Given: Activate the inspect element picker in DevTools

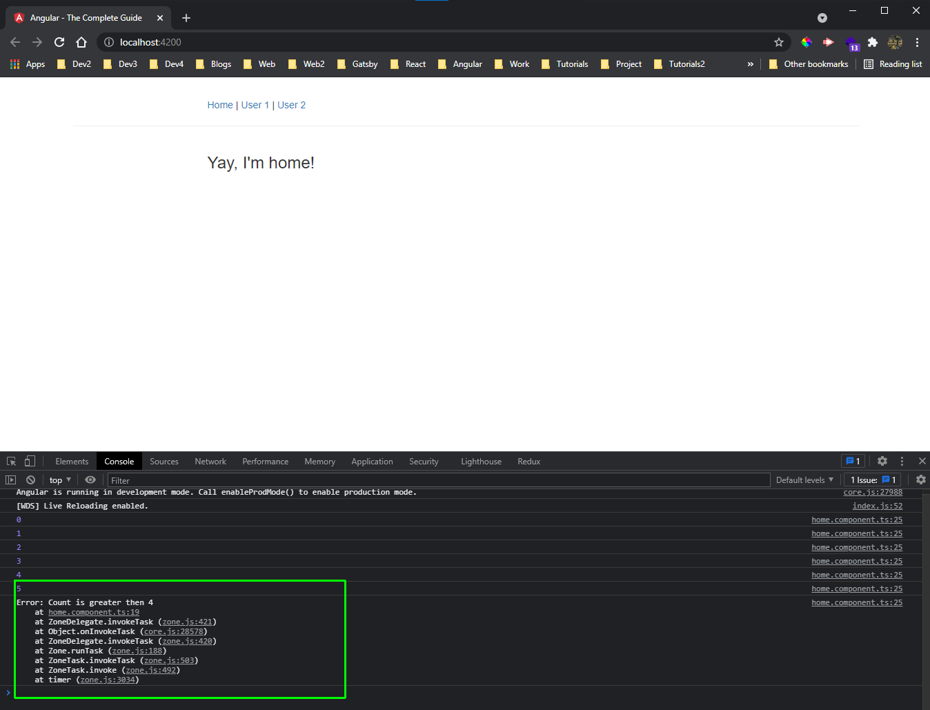Looking at the screenshot, I should [x=12, y=461].
